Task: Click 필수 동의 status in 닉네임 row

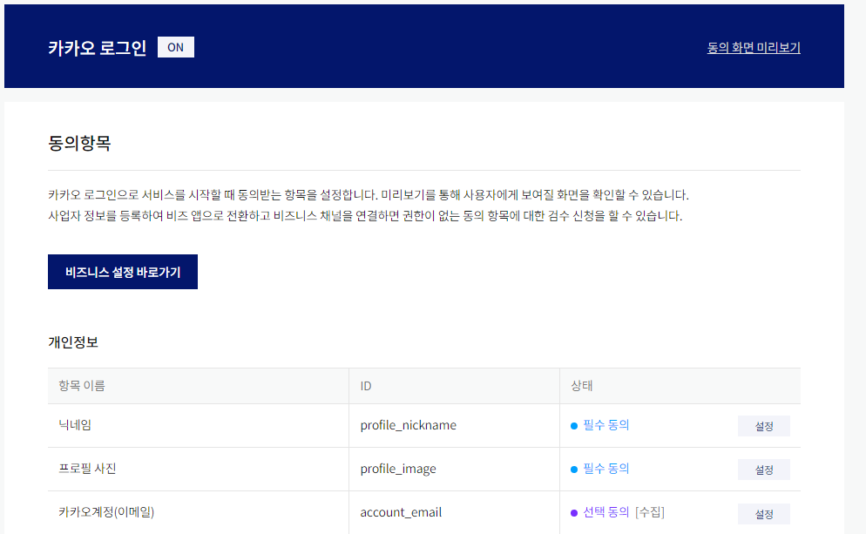Action: pos(606,424)
